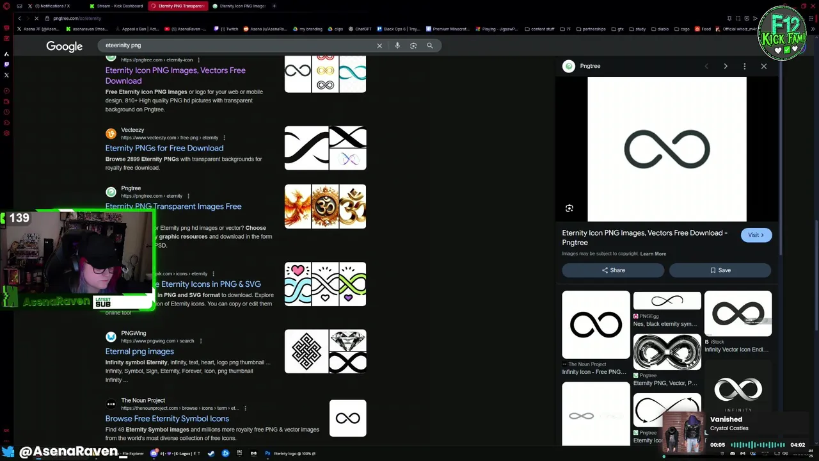Open The Noun Project Infinity Icon related image

pyautogui.click(x=596, y=325)
